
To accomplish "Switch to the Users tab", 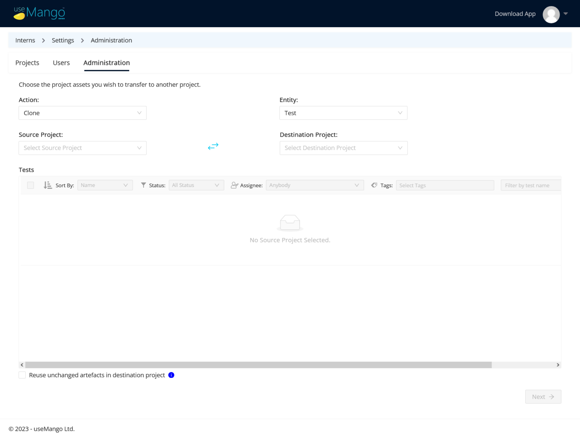I will coord(61,63).
